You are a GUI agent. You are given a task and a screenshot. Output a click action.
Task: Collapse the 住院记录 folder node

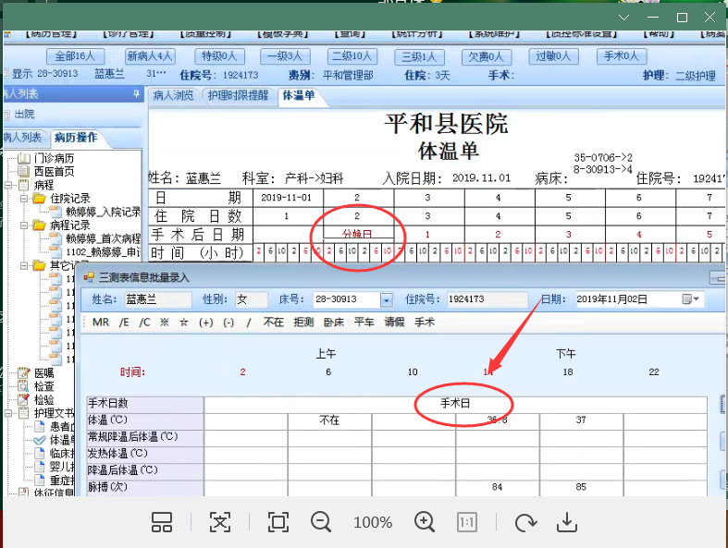[x=24, y=199]
